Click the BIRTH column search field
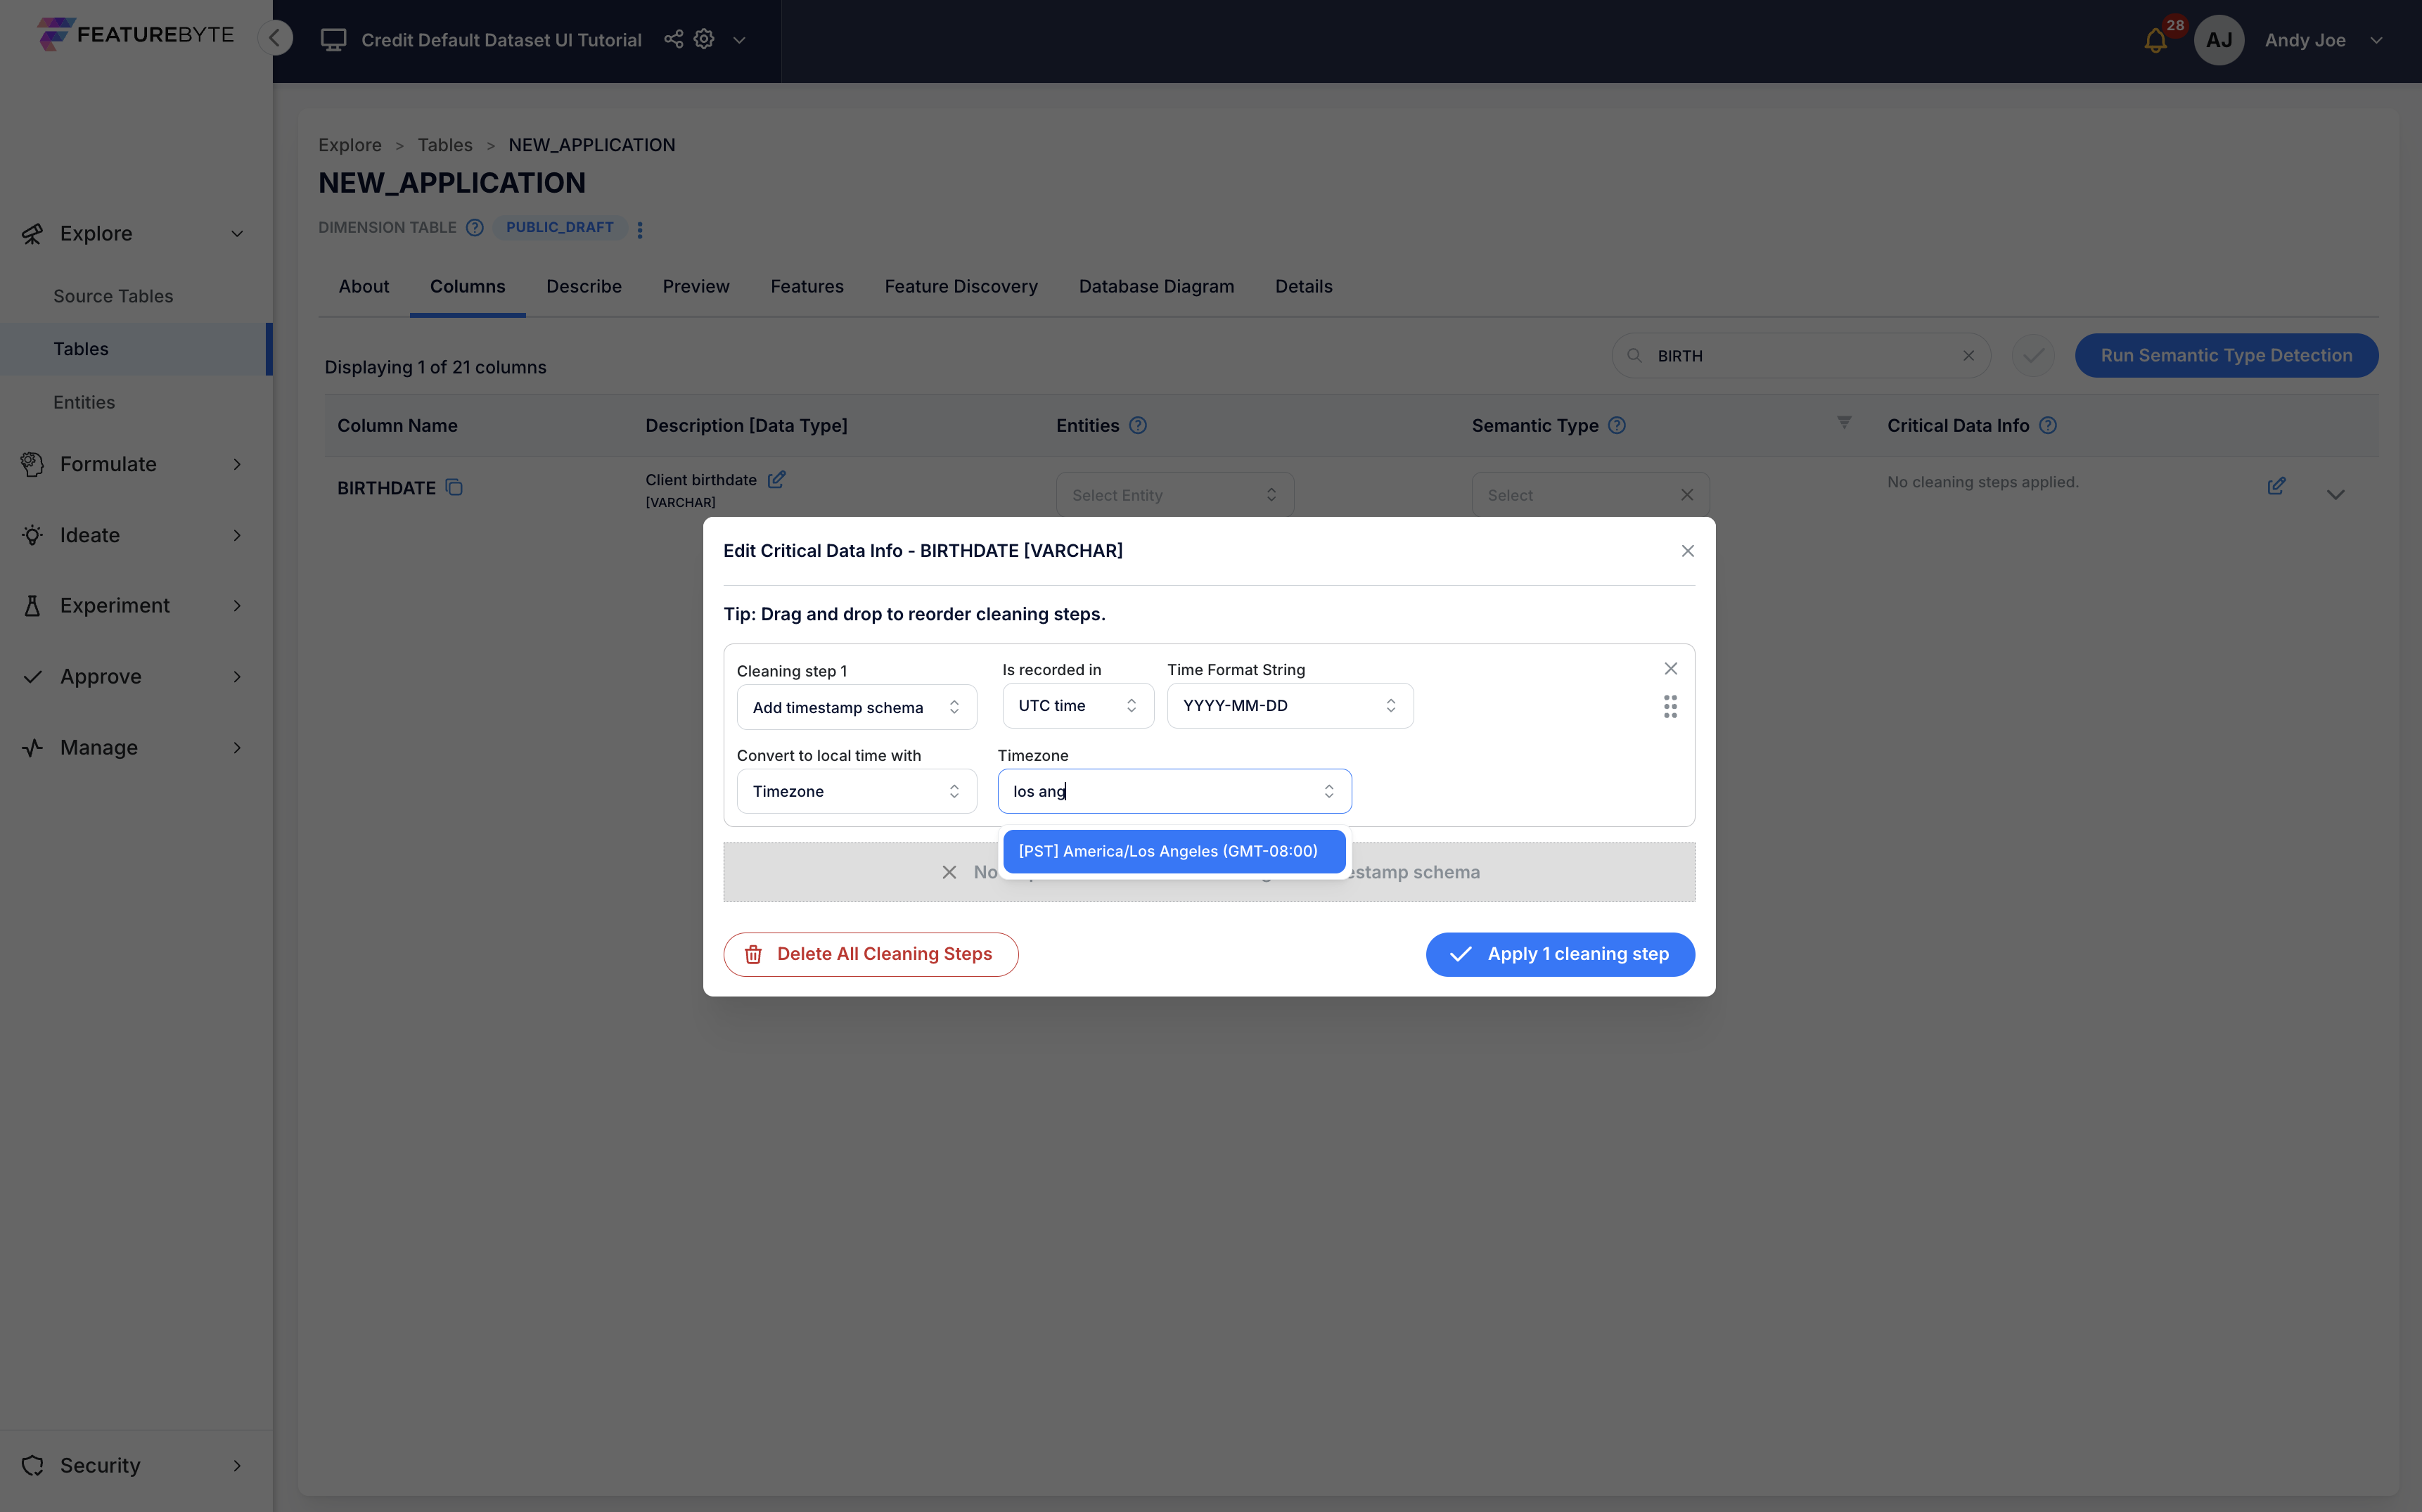 1800,356
